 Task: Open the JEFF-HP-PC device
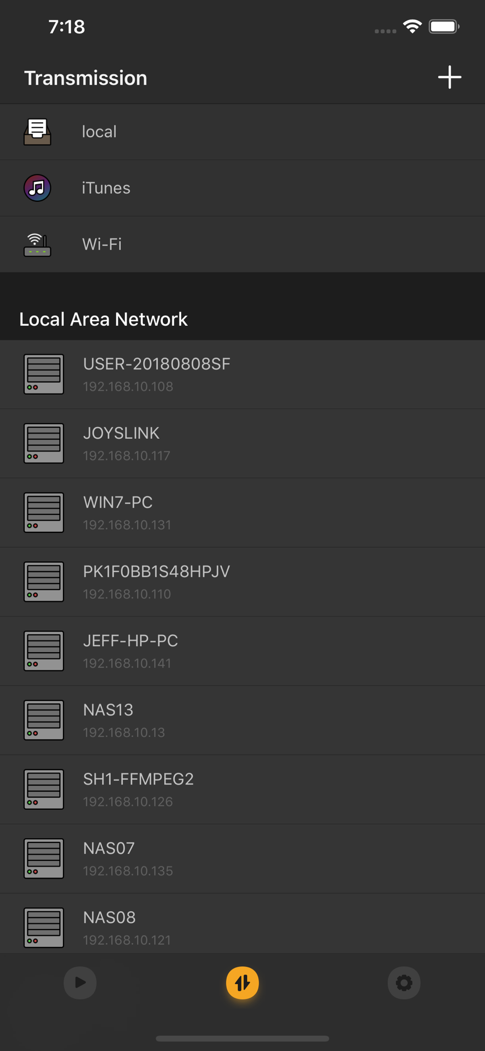point(242,651)
